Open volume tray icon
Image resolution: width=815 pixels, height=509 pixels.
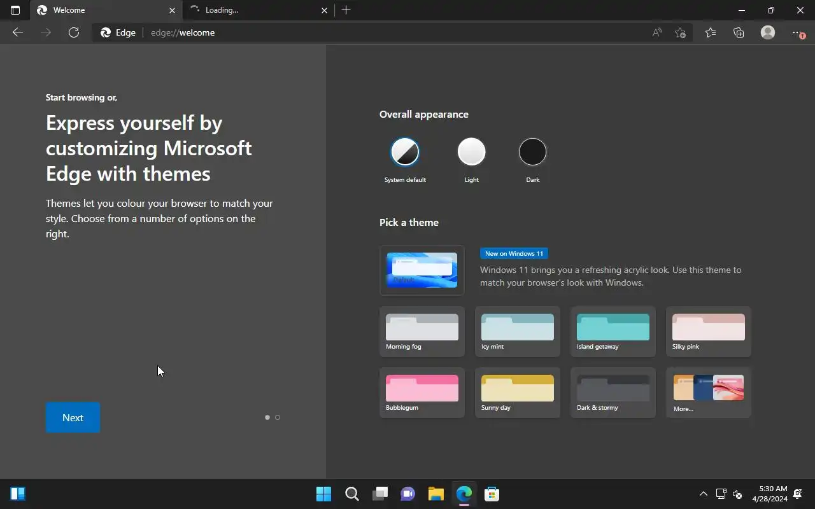point(737,494)
